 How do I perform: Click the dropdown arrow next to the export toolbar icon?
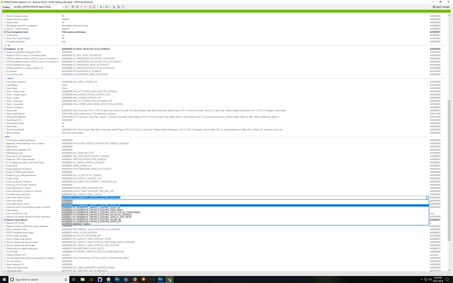(x=104, y=7)
